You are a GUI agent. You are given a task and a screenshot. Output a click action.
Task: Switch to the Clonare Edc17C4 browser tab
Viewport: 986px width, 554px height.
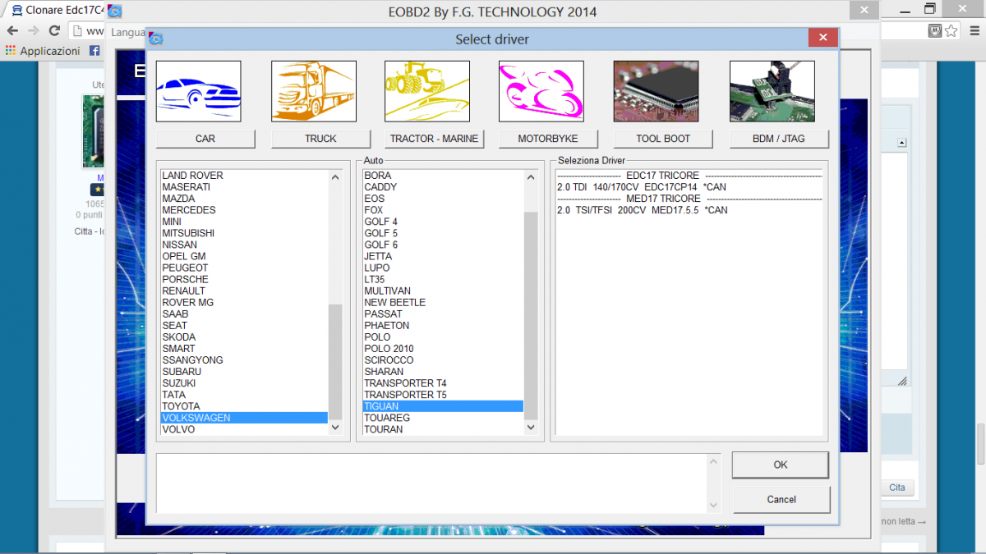(58, 11)
